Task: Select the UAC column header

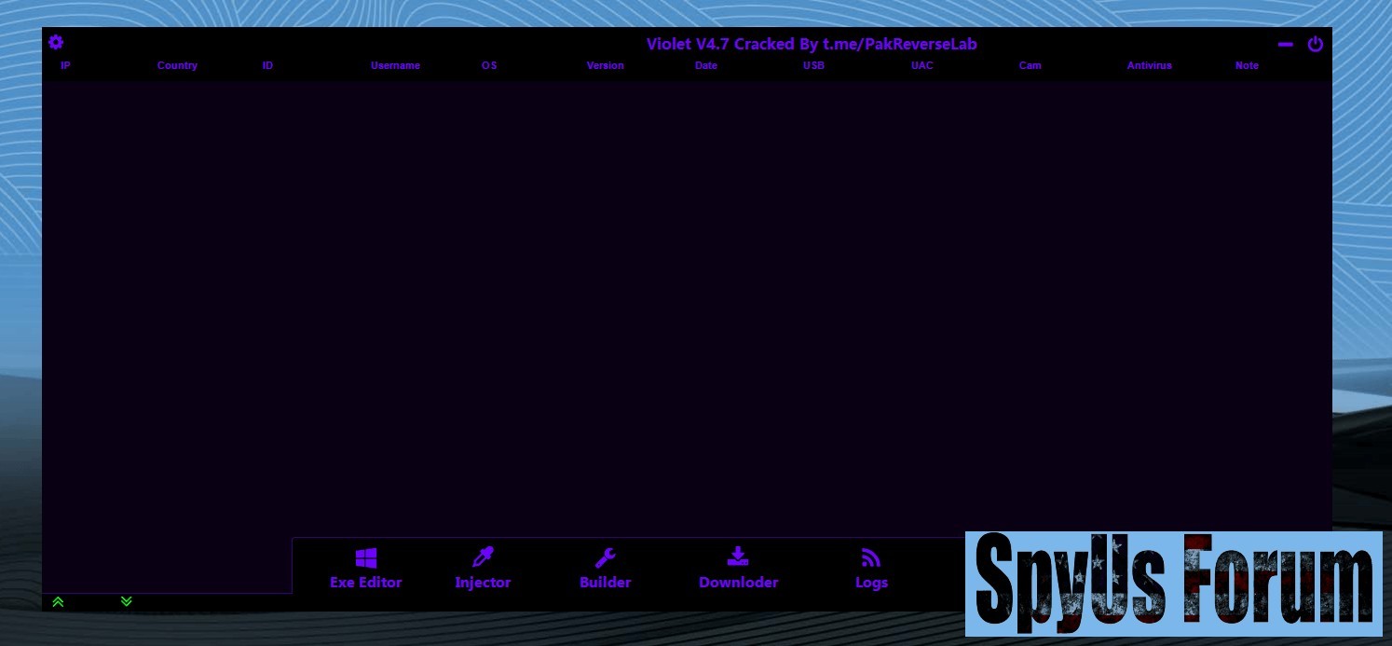Action: pyautogui.click(x=921, y=66)
